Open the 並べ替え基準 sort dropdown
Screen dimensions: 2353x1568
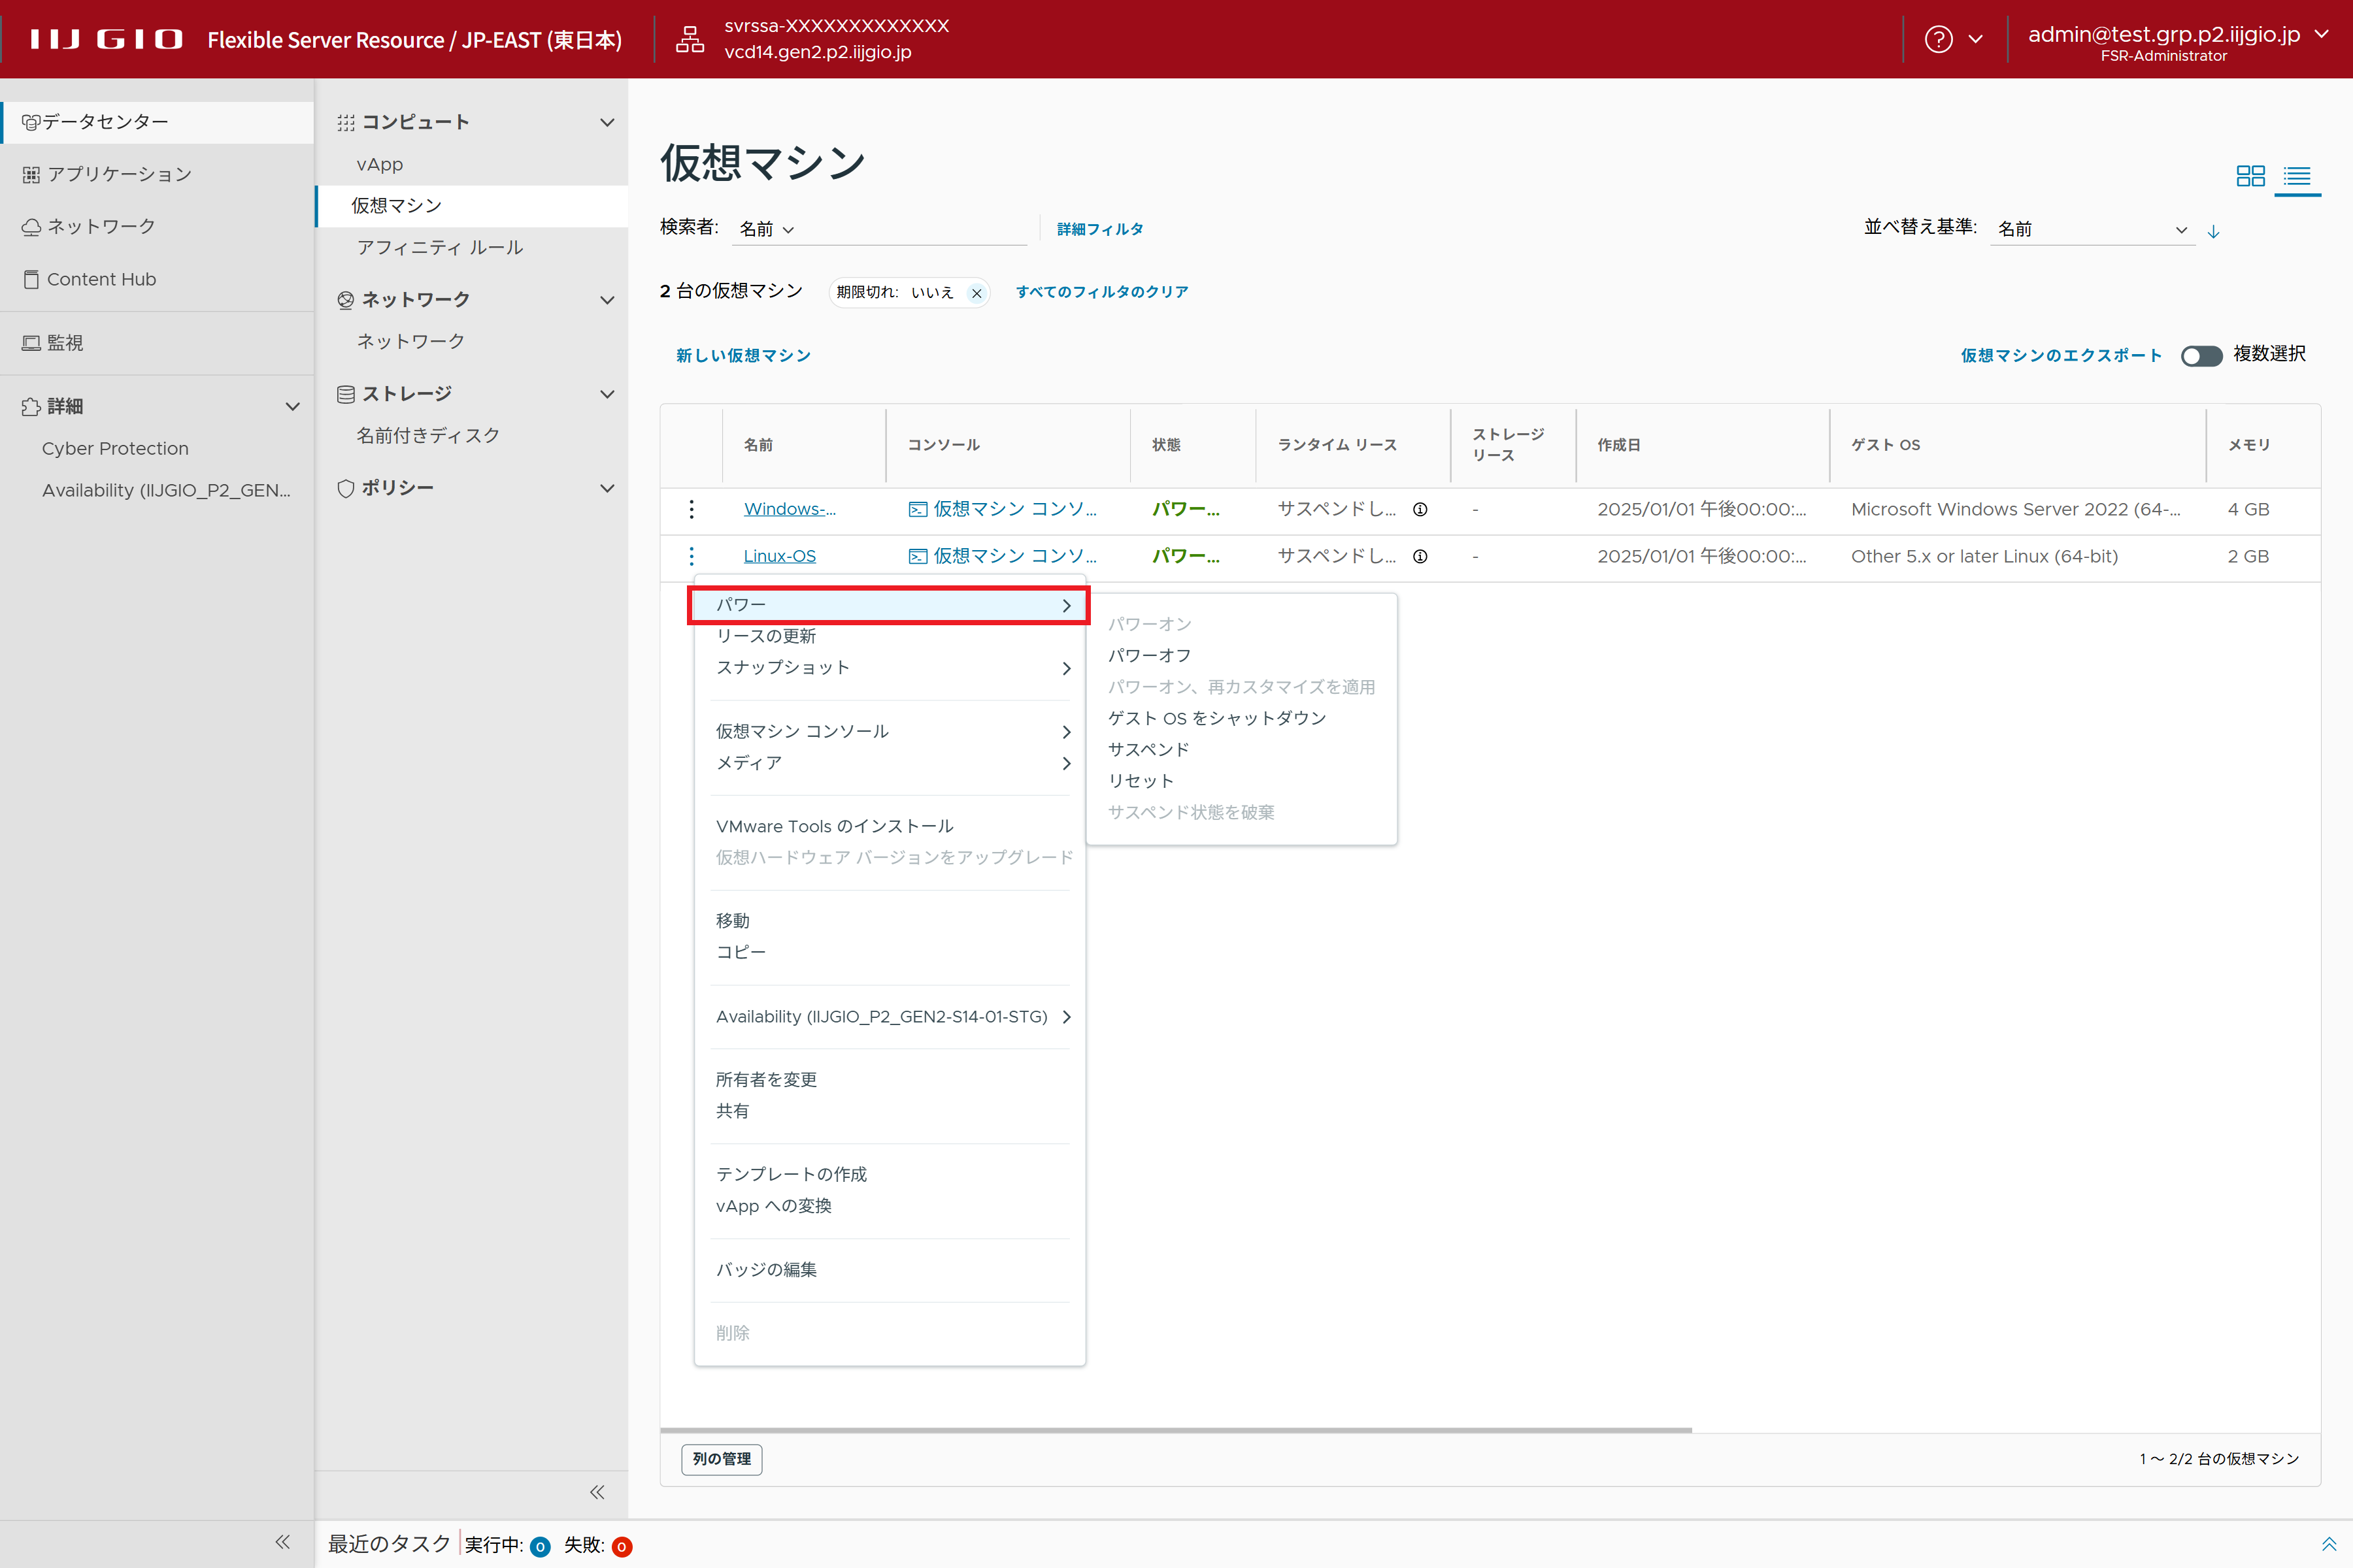point(2091,230)
